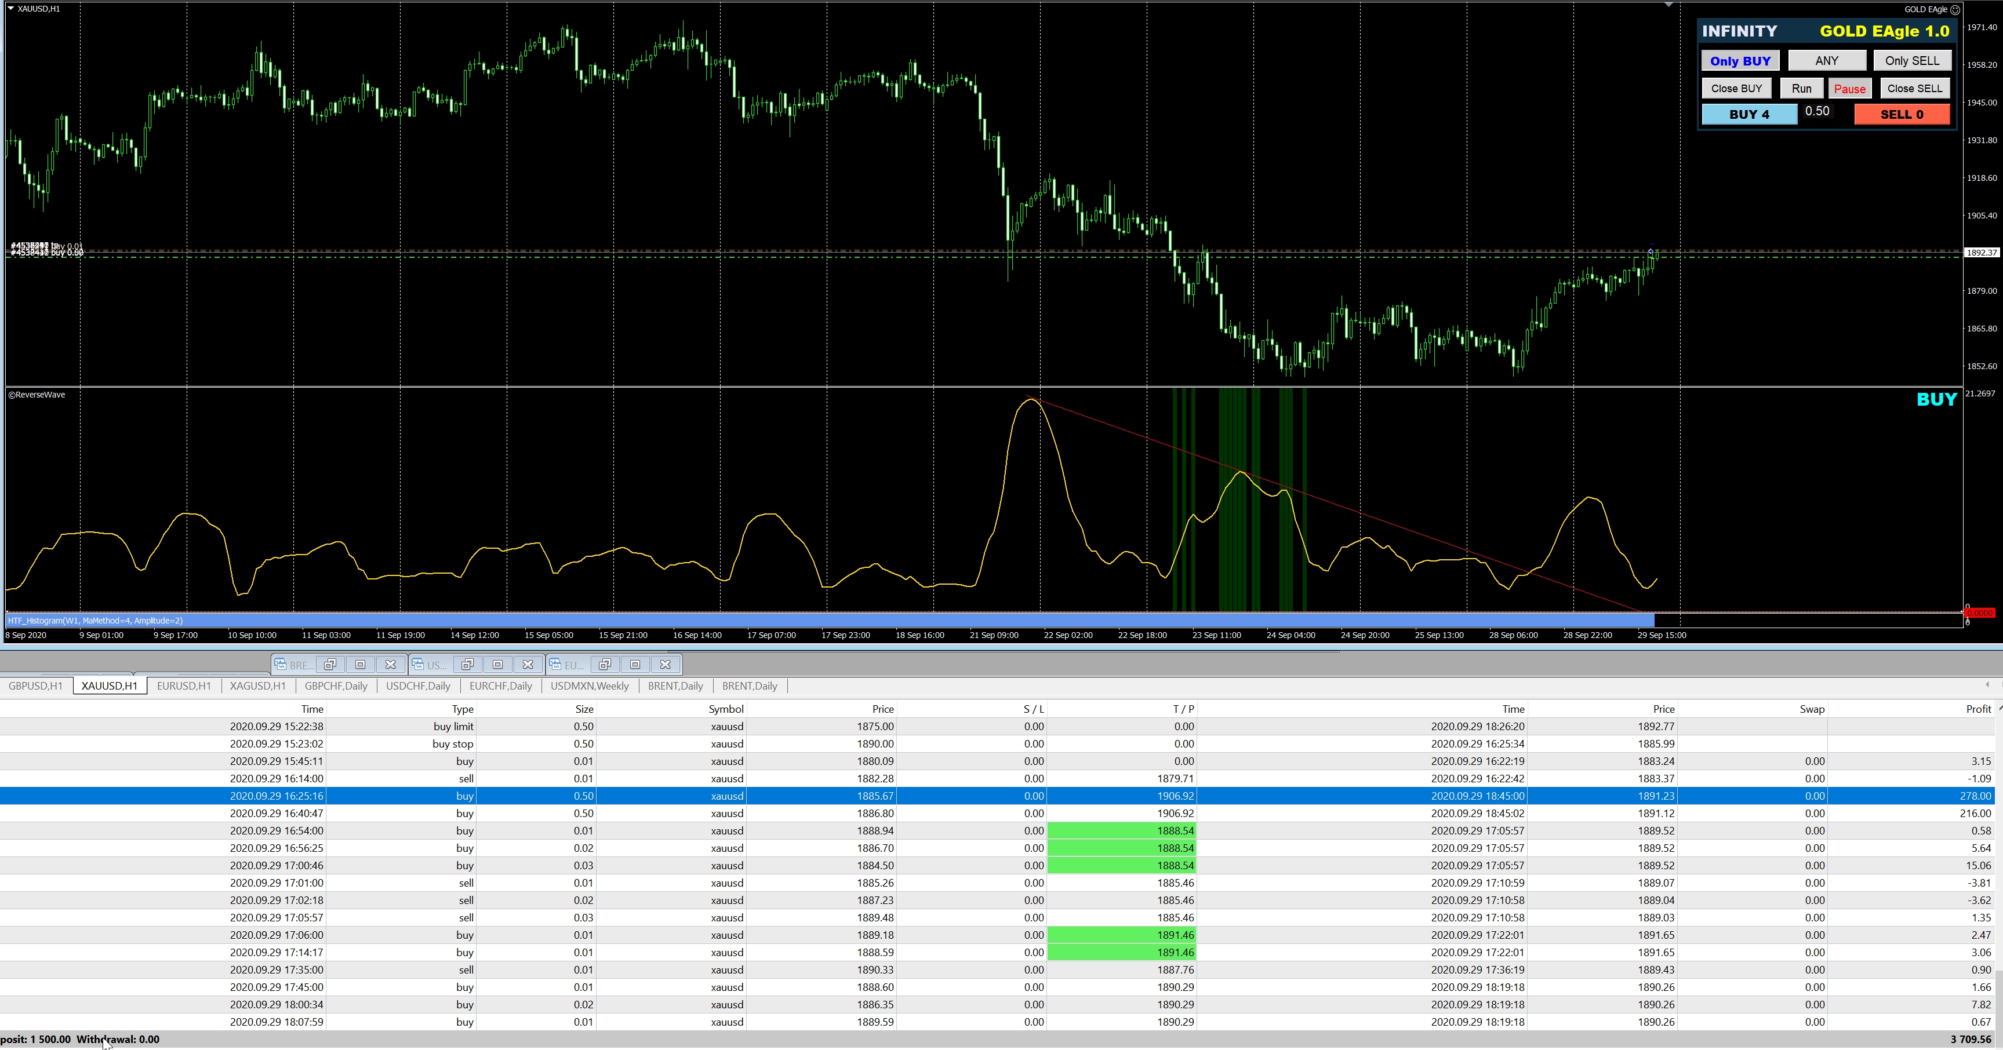
Task: Maximize the minimized USD chart window
Action: pos(497,665)
